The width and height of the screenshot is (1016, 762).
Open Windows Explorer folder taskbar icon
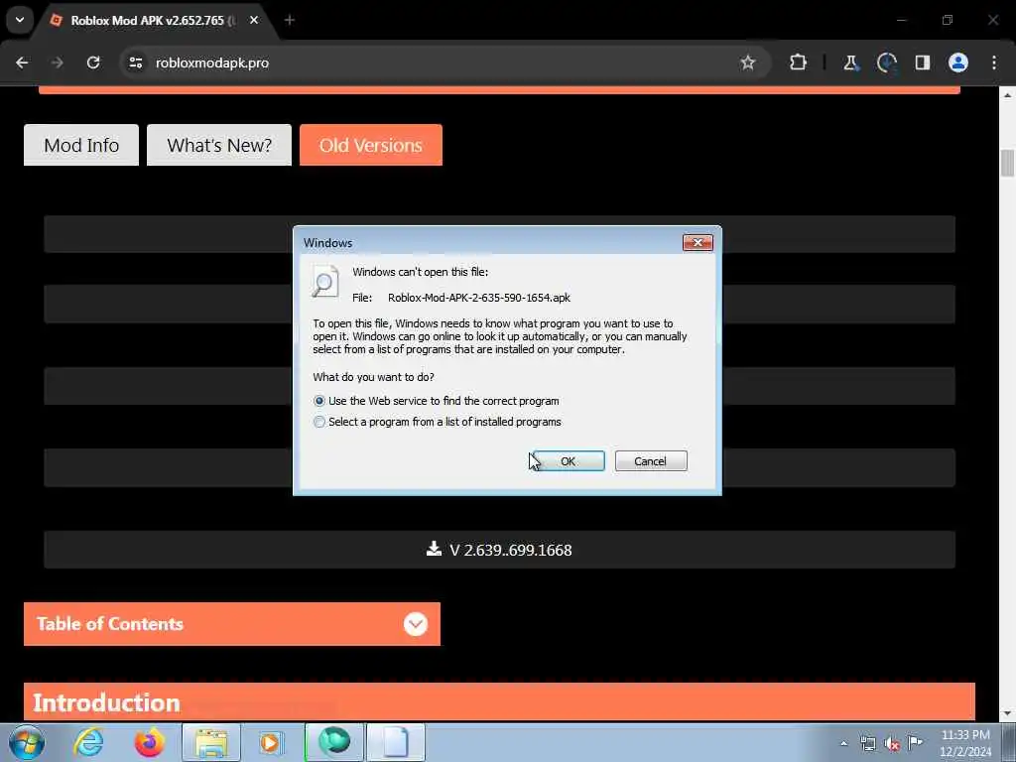tap(211, 742)
